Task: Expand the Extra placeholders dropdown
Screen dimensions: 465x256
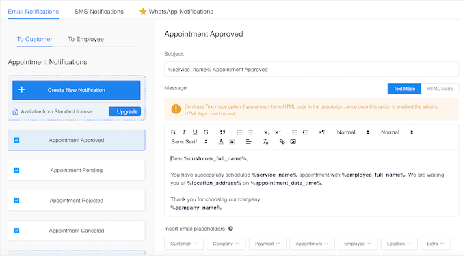Action: [436, 244]
